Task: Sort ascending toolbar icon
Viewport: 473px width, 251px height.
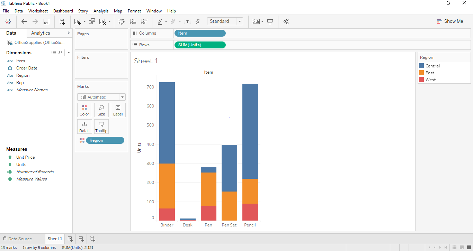Action: click(133, 21)
